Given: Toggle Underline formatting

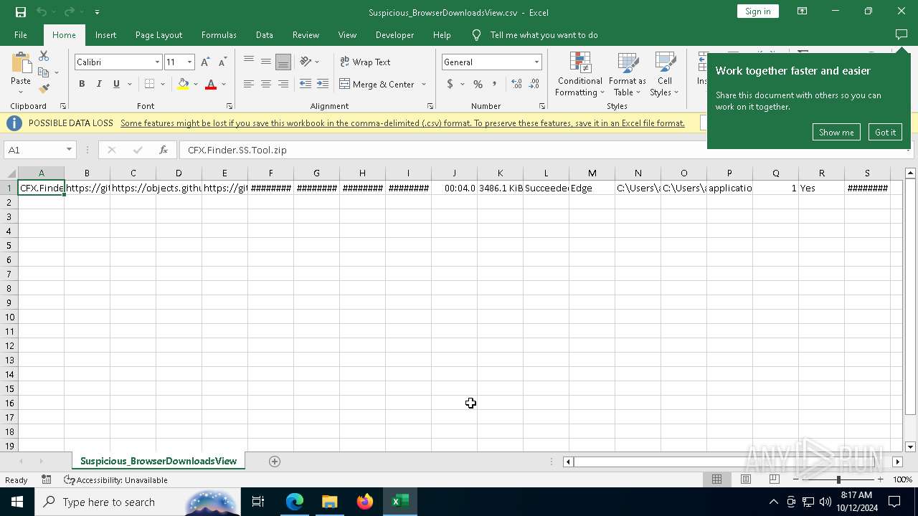Looking at the screenshot, I should (x=116, y=84).
